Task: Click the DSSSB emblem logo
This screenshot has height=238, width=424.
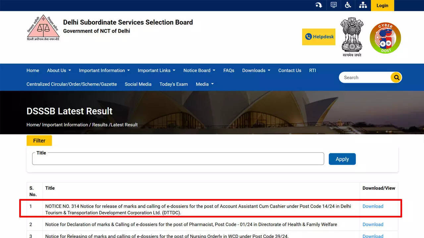Action: point(43,27)
